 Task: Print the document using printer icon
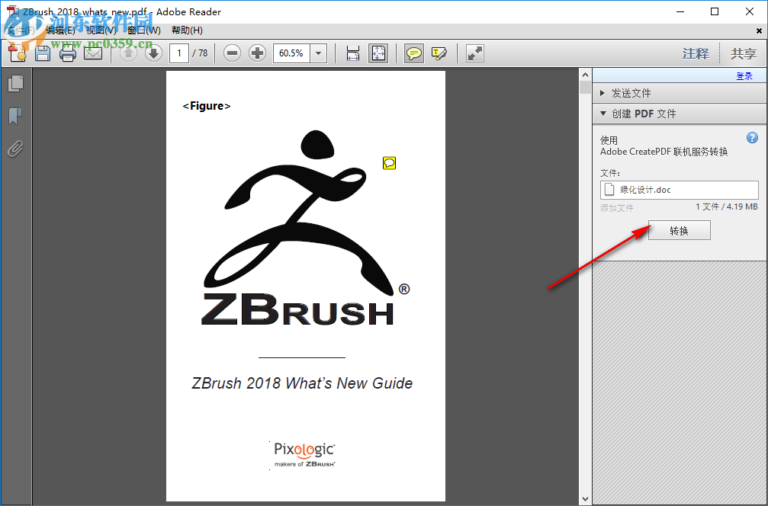point(68,53)
